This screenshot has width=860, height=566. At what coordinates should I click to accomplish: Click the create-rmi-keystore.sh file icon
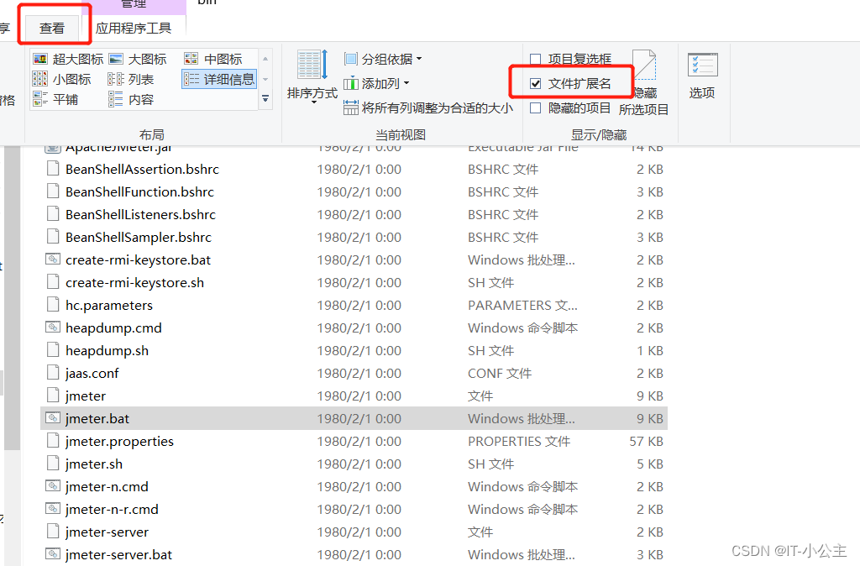click(53, 282)
